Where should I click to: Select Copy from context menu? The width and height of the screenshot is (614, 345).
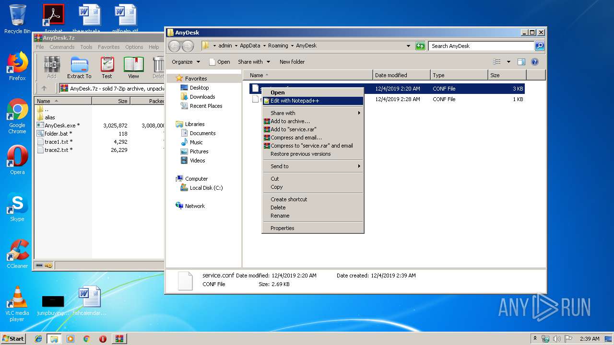[313, 187]
